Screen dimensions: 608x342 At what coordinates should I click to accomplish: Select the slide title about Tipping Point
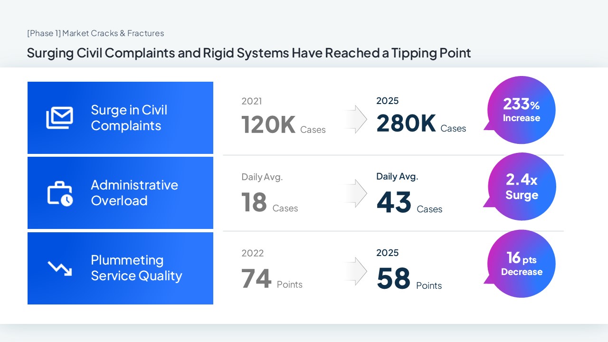(249, 53)
